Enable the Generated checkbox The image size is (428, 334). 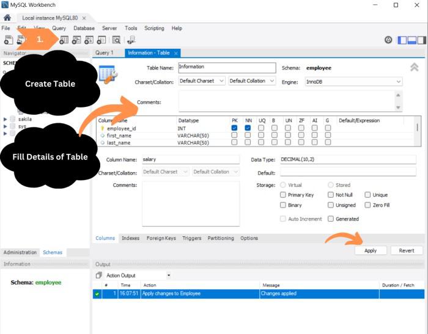click(x=331, y=219)
